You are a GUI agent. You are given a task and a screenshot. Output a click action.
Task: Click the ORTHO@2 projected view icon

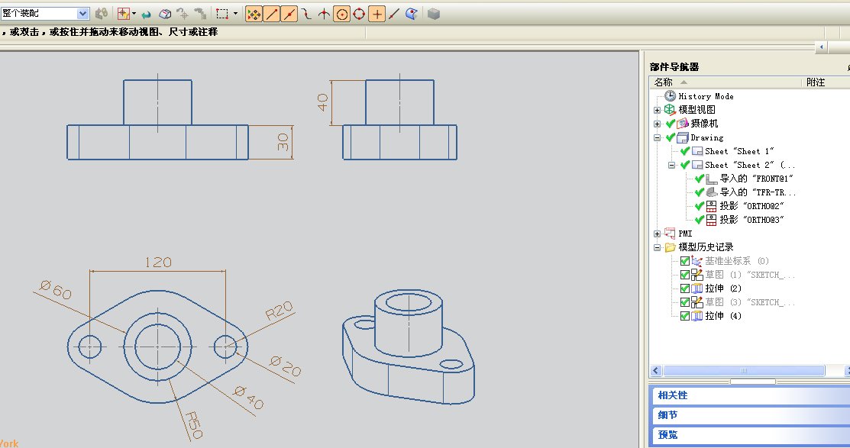coord(711,206)
